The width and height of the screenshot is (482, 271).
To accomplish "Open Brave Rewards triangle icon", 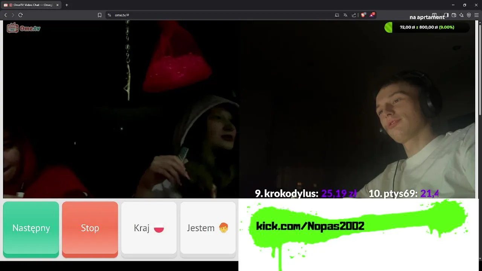I will 372,15.
